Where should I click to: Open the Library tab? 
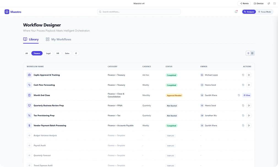(x=31, y=39)
